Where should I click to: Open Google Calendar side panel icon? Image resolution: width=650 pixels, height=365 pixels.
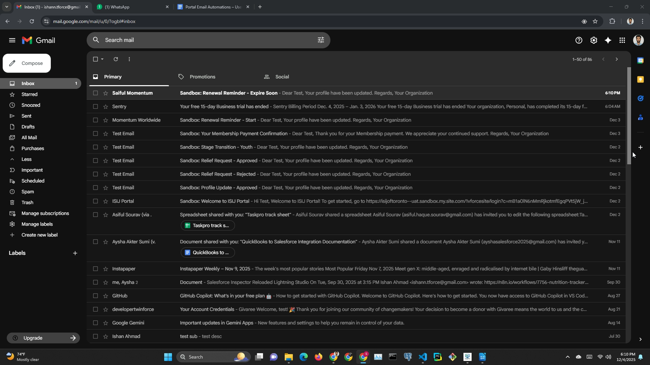[640, 60]
